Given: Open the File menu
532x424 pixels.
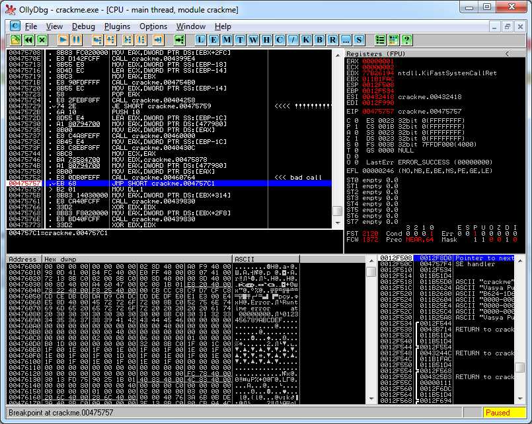Looking at the screenshot, I should [x=31, y=26].
